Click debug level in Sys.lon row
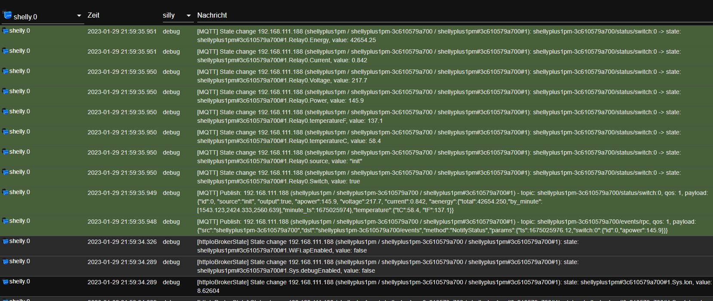Image resolution: width=713 pixels, height=301 pixels. click(x=171, y=282)
